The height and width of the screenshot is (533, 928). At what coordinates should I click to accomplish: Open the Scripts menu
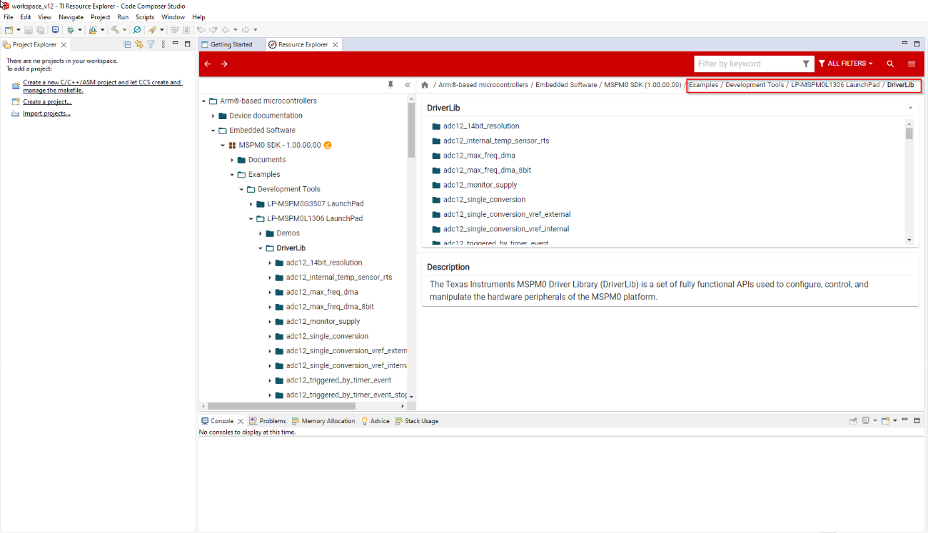point(144,17)
